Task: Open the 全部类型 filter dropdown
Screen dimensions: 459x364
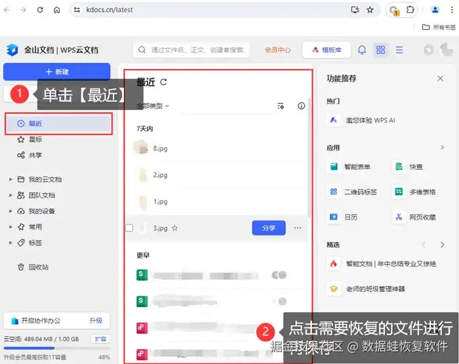Action: click(x=153, y=106)
